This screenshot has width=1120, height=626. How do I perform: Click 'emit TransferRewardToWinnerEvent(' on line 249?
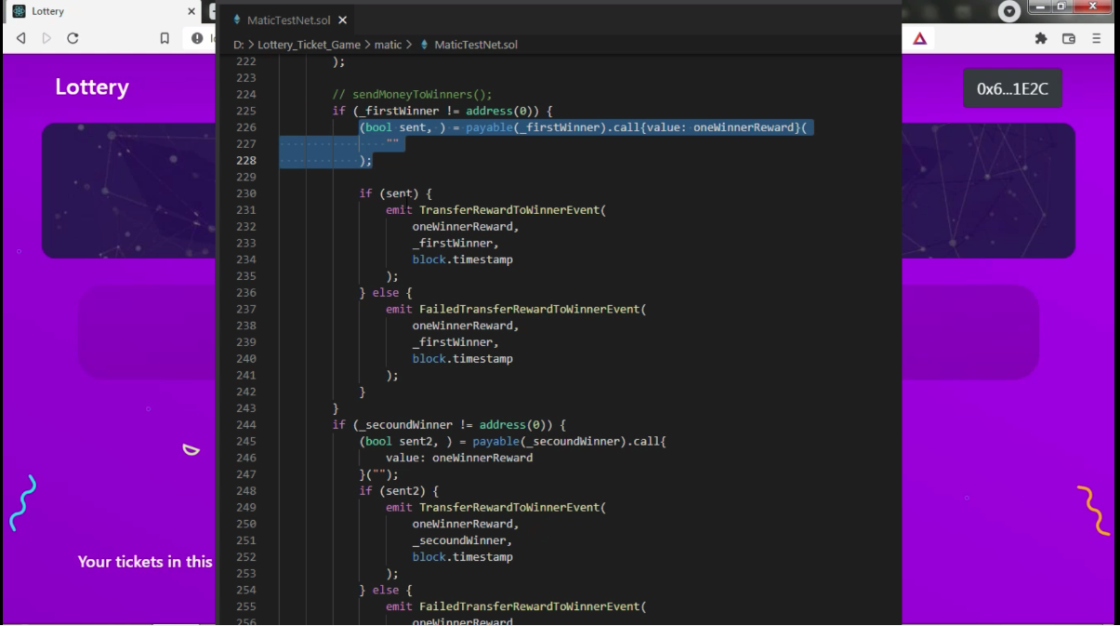point(495,507)
